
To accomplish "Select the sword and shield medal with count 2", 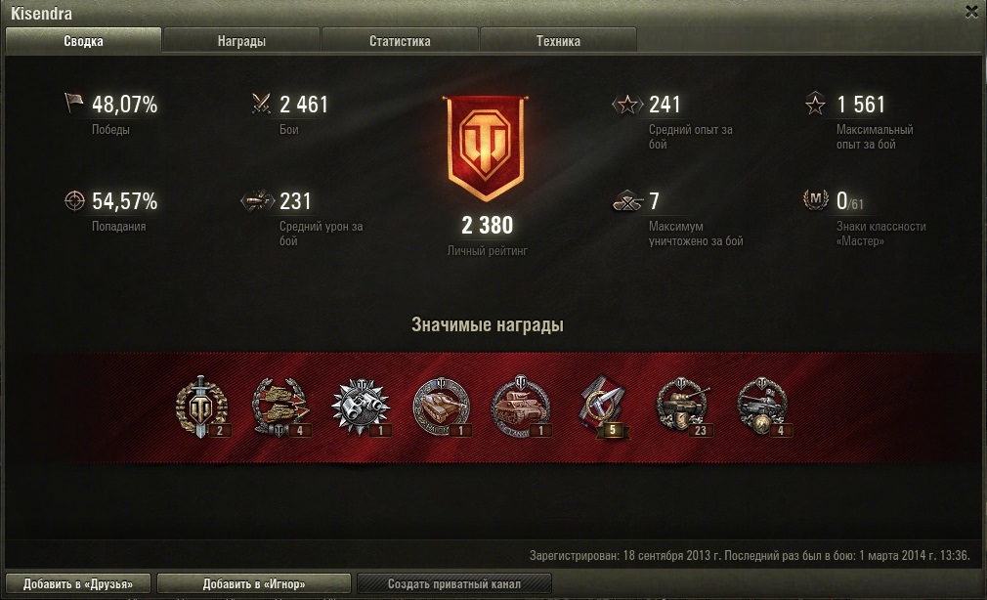I will click(x=201, y=407).
